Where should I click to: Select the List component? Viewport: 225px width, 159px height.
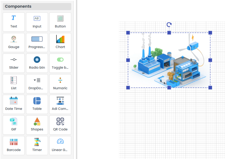pos(14,84)
